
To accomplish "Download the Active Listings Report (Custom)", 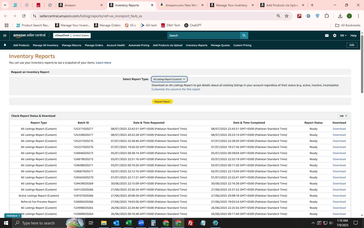I will pos(339,196).
